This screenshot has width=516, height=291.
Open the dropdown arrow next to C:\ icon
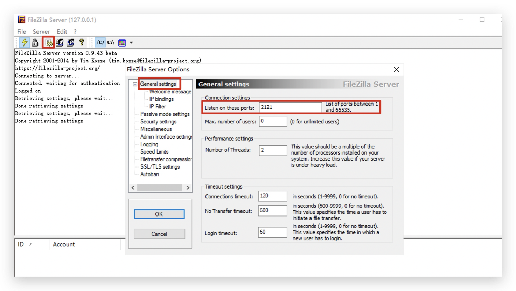[x=131, y=42]
